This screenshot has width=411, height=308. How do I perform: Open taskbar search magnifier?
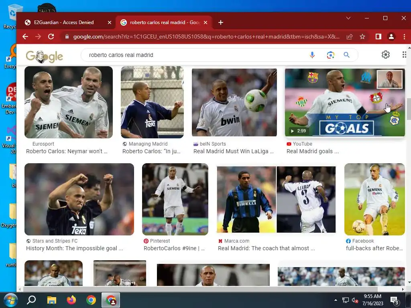(x=31, y=300)
